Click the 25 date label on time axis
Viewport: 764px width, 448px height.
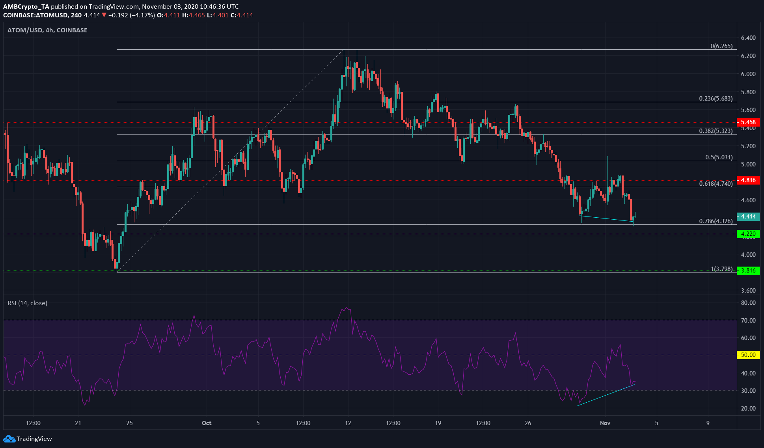[x=129, y=423]
